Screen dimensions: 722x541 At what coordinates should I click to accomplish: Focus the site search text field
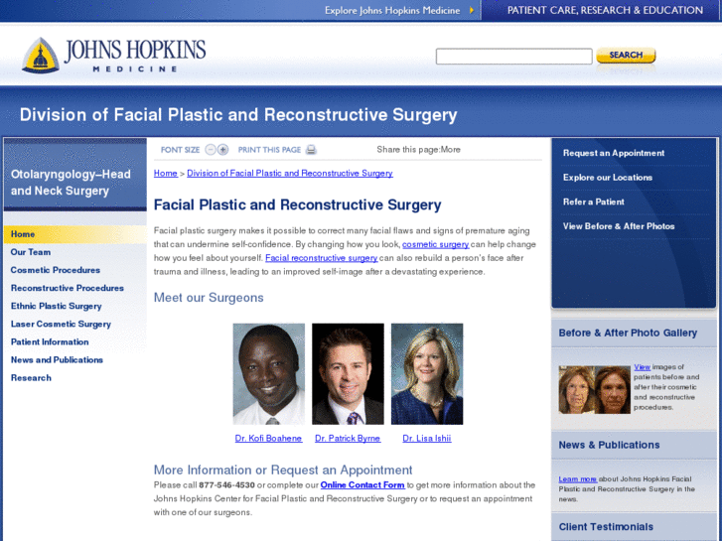[x=513, y=57]
